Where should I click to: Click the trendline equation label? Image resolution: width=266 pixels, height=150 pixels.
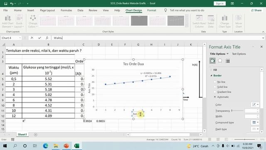tap(151, 75)
